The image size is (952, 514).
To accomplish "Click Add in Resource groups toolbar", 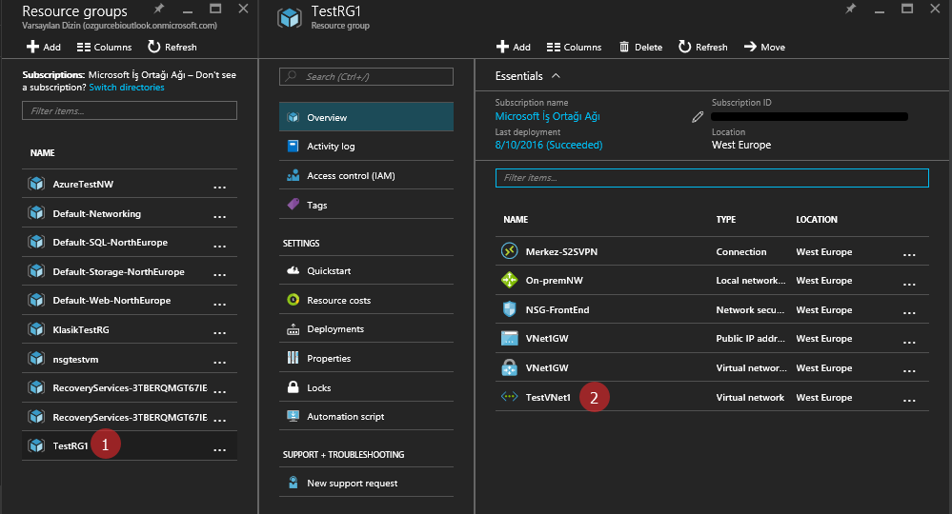I will click(x=43, y=47).
